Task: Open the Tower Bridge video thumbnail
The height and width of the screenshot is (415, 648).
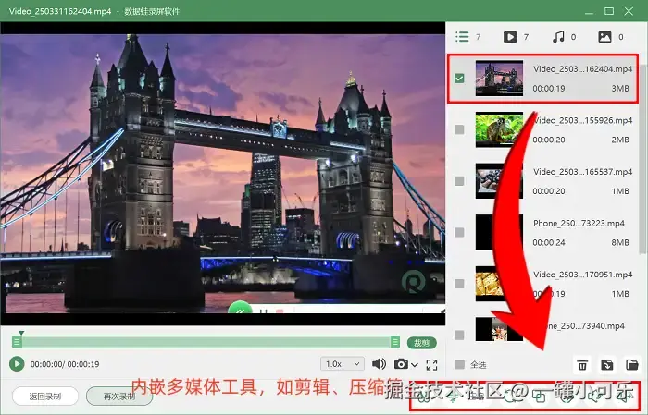Action: tap(499, 79)
